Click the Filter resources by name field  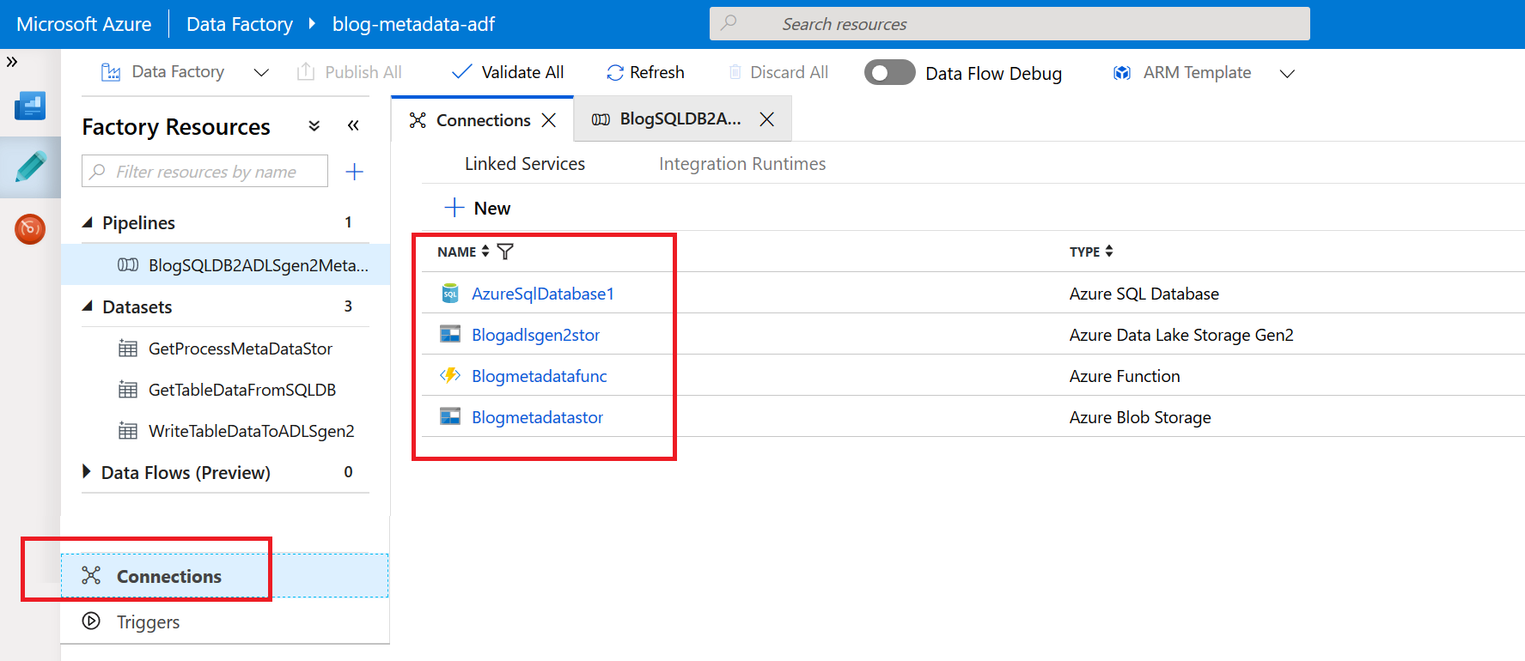tap(204, 171)
